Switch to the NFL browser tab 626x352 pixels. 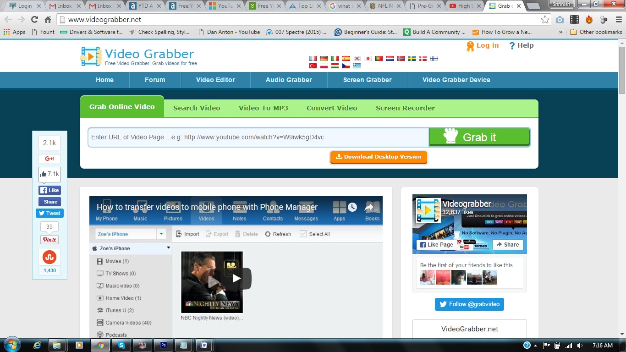click(x=382, y=6)
